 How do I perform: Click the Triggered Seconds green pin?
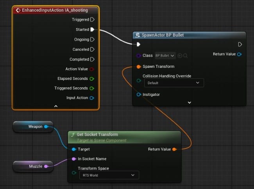pos(92,88)
